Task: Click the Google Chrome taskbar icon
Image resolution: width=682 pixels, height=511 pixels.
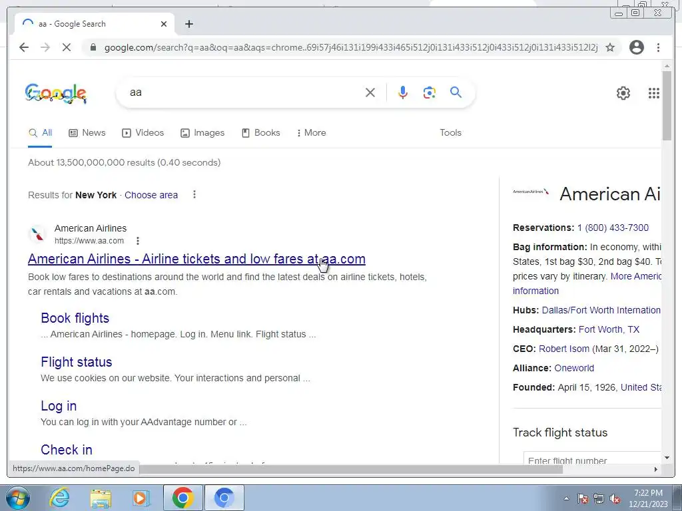Action: [182, 498]
